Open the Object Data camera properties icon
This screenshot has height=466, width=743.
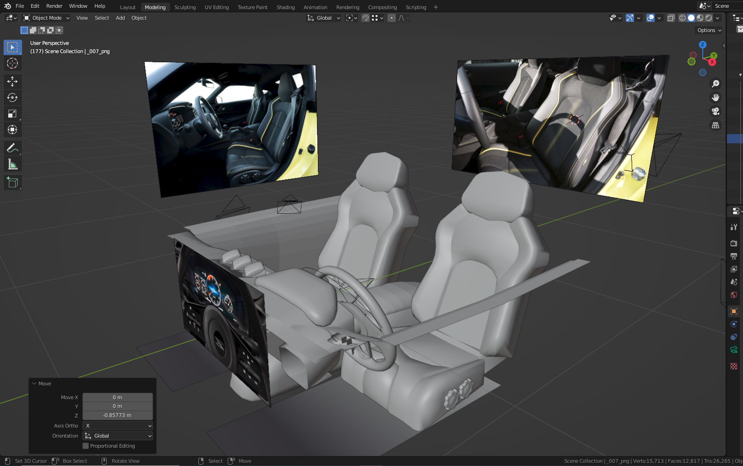734,350
